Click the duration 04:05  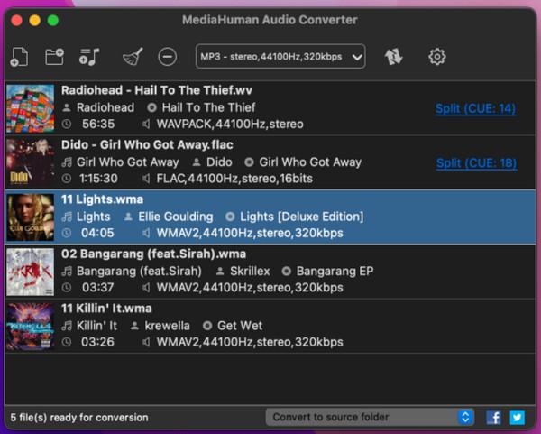[97, 233]
